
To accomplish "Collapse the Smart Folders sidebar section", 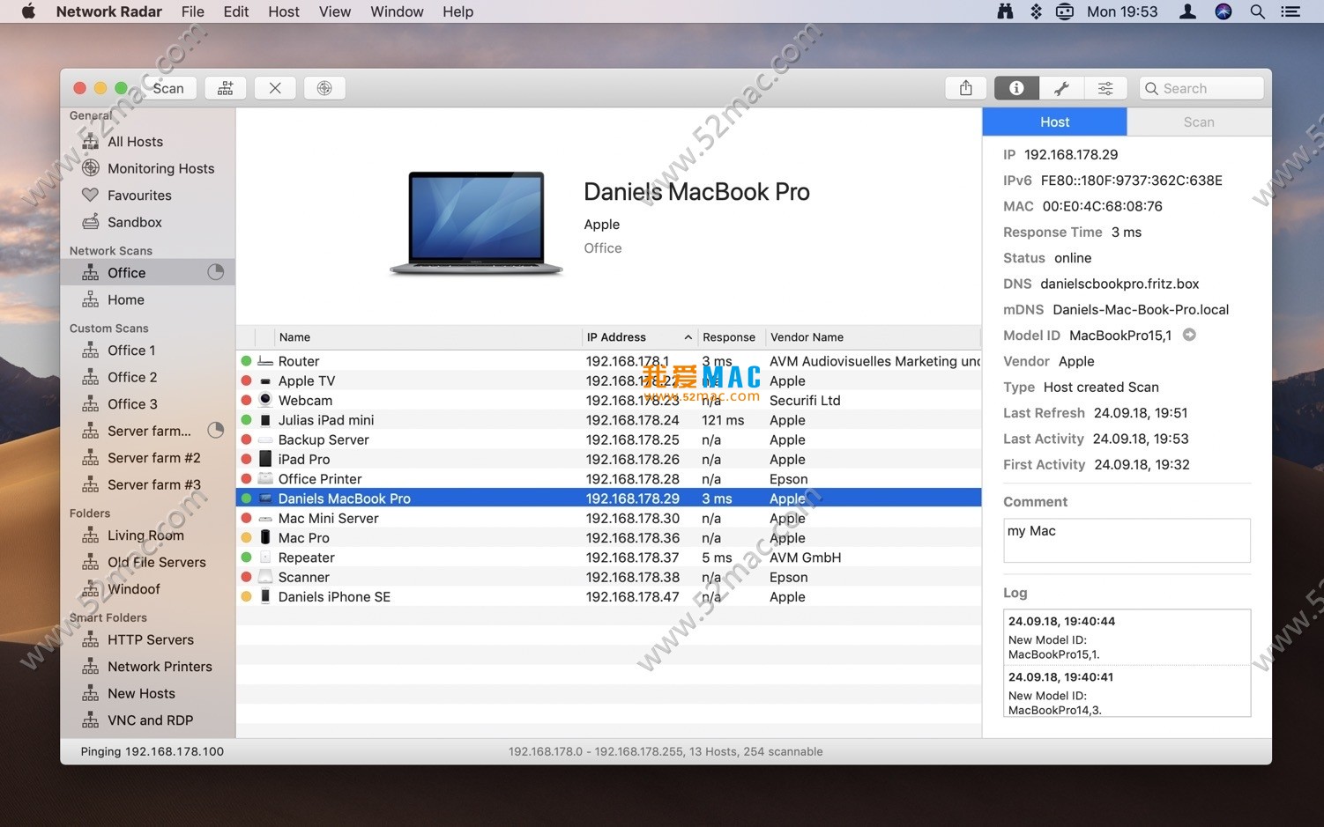I will (x=108, y=617).
